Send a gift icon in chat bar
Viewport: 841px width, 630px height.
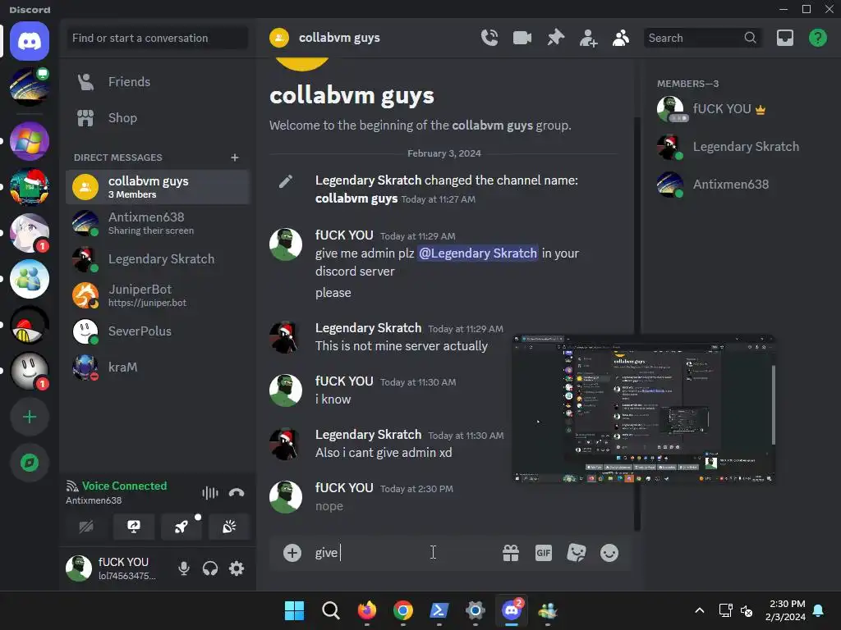pos(511,552)
